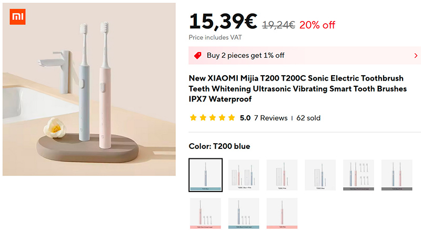Choose the blue toothbrush with brush heads
Viewport: 421px width, 230px height.
pyautogui.click(x=244, y=213)
